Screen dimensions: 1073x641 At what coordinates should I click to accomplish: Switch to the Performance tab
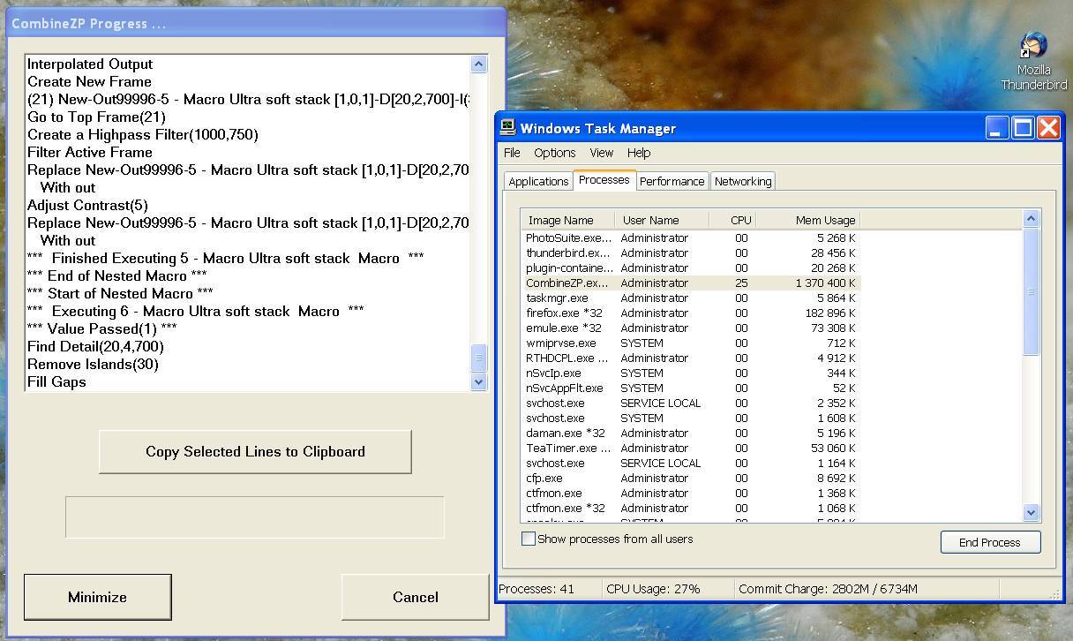[x=672, y=181]
